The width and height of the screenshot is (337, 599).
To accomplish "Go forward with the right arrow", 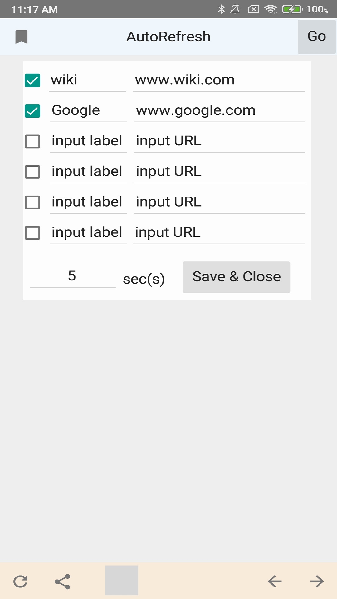I will pyautogui.click(x=317, y=581).
